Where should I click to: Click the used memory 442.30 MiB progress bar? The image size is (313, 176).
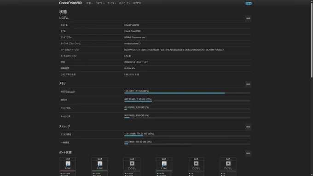(187, 101)
